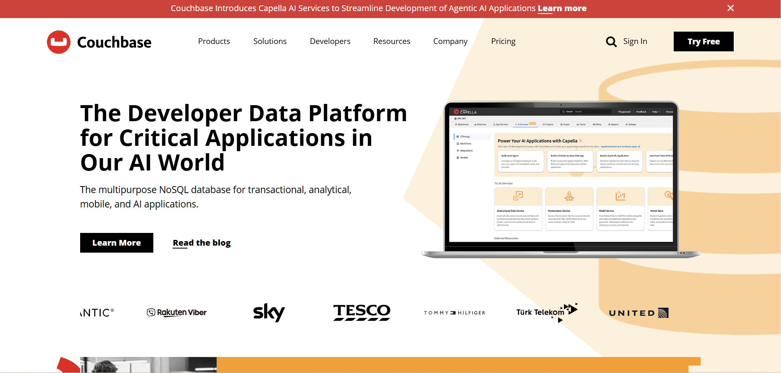Go to the Pricing page

503,41
